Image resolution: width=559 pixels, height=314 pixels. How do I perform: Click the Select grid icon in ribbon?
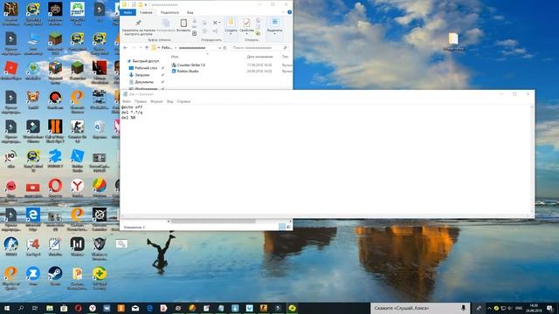coord(274,23)
